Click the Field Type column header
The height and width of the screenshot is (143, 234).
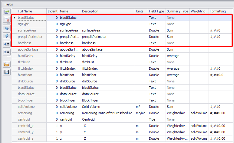(x=157, y=11)
